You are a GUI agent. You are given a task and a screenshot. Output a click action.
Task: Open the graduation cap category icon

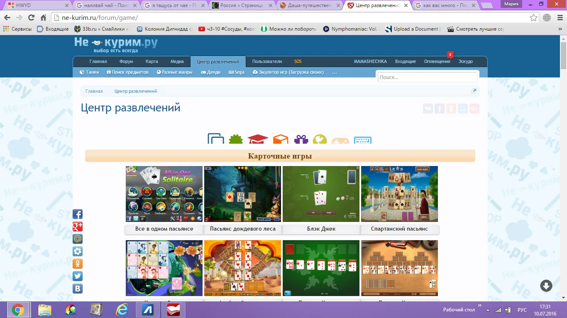pos(258,139)
